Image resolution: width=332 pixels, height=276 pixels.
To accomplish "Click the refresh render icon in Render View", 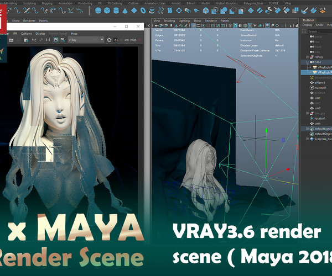I will [x=109, y=40].
